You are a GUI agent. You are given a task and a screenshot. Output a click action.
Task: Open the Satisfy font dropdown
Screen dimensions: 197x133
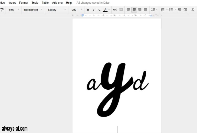click(x=57, y=10)
